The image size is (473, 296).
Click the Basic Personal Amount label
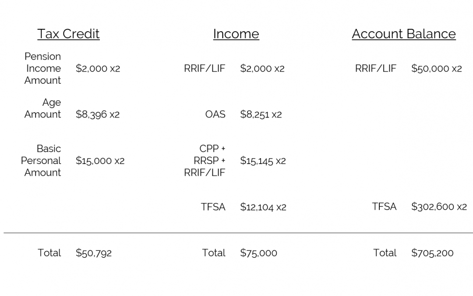pyautogui.click(x=41, y=160)
